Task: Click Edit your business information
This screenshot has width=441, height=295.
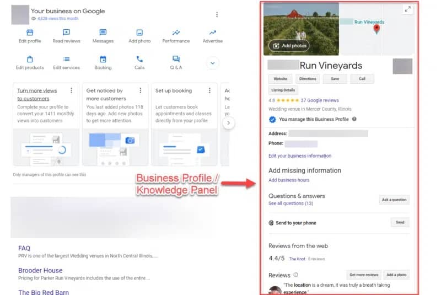Action: coord(300,156)
